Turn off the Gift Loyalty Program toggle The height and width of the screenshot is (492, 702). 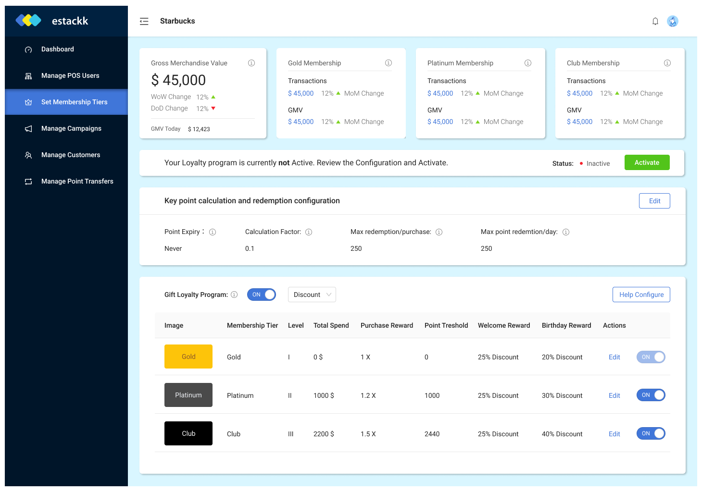pos(261,295)
